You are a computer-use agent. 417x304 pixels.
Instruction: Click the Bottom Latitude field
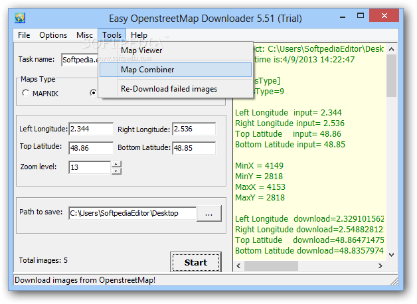(x=194, y=148)
